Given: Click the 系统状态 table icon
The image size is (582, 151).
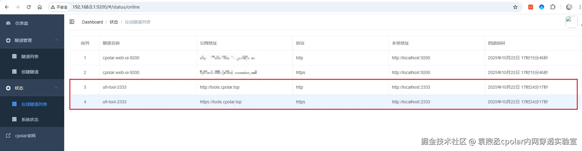Looking at the screenshot, I should point(14,119).
